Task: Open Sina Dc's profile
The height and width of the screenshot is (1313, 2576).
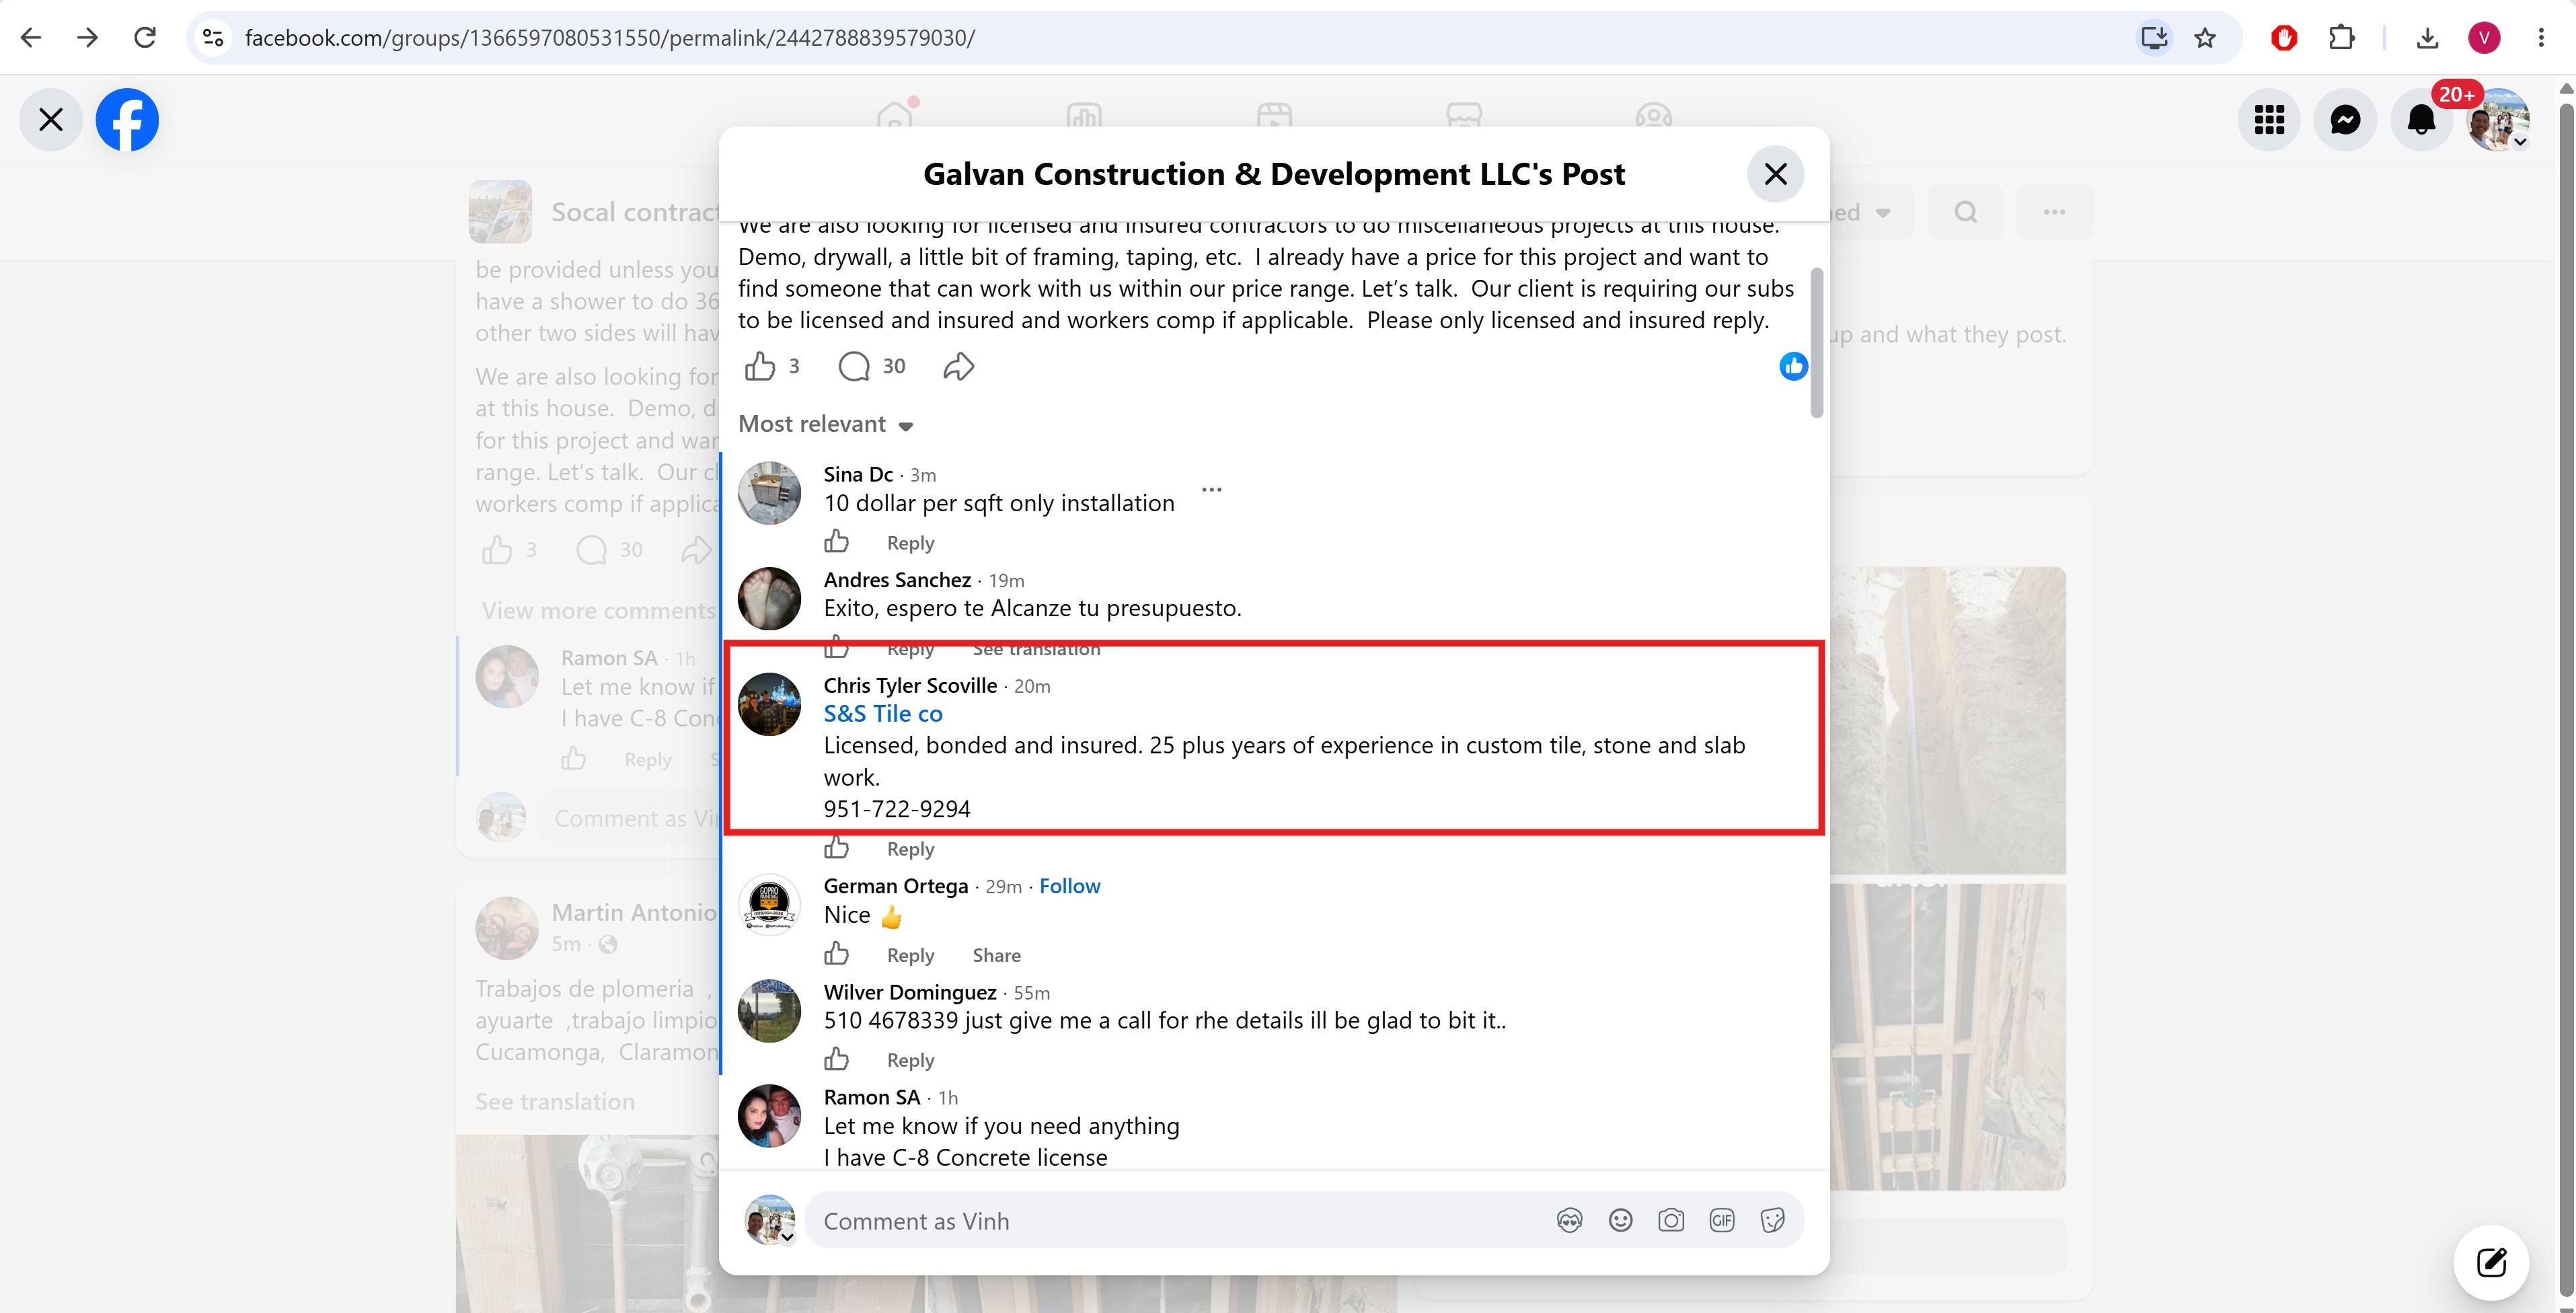Action: tap(858, 475)
